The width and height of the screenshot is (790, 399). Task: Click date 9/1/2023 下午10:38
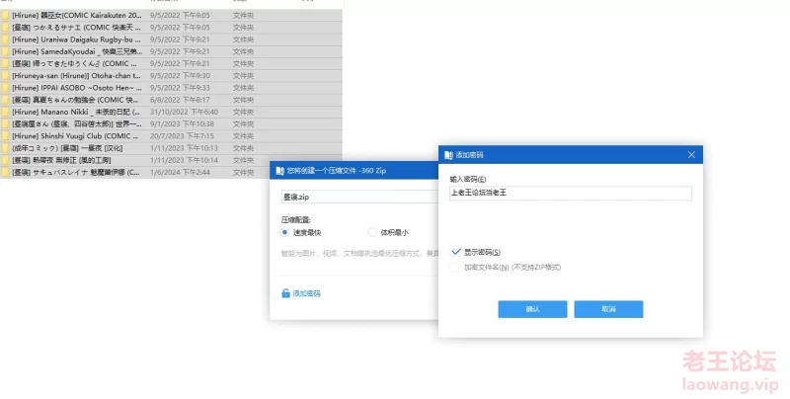pos(182,123)
